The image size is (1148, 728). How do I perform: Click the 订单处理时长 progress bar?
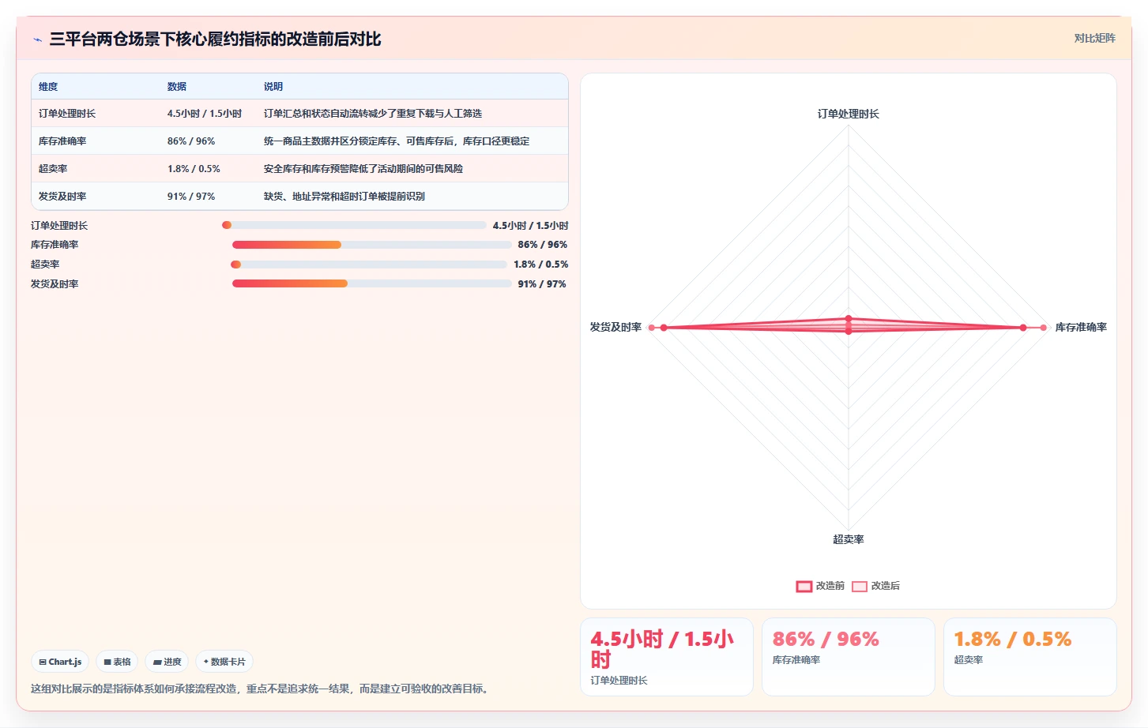tap(355, 225)
